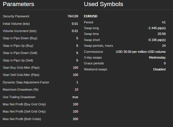Viewport: 173px width, 127px height.
Task: Select the Initial Volume (lots) value
Action: pyautogui.click(x=75, y=24)
